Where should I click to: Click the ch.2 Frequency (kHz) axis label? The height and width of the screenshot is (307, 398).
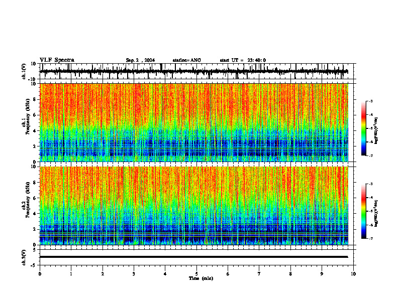coord(26,200)
